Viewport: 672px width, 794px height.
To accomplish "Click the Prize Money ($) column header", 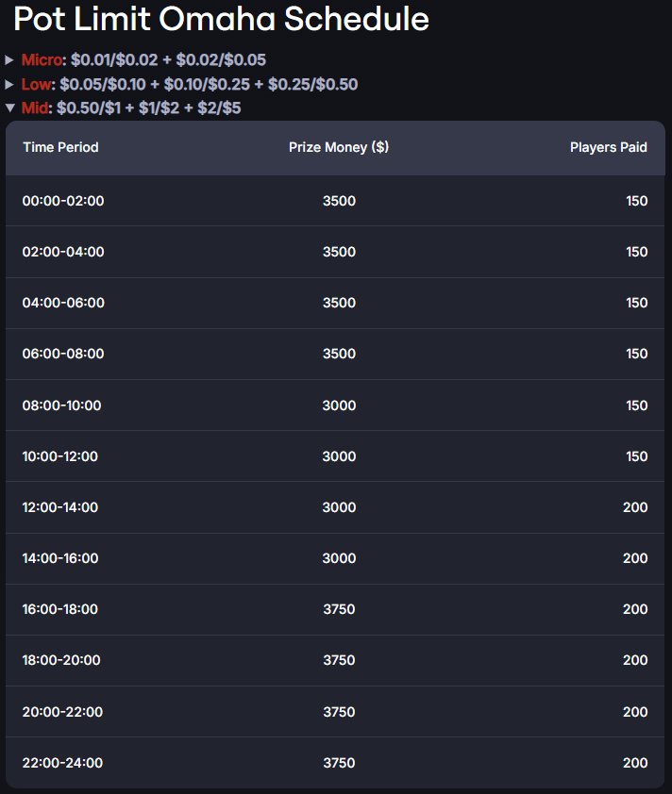I will tap(339, 147).
